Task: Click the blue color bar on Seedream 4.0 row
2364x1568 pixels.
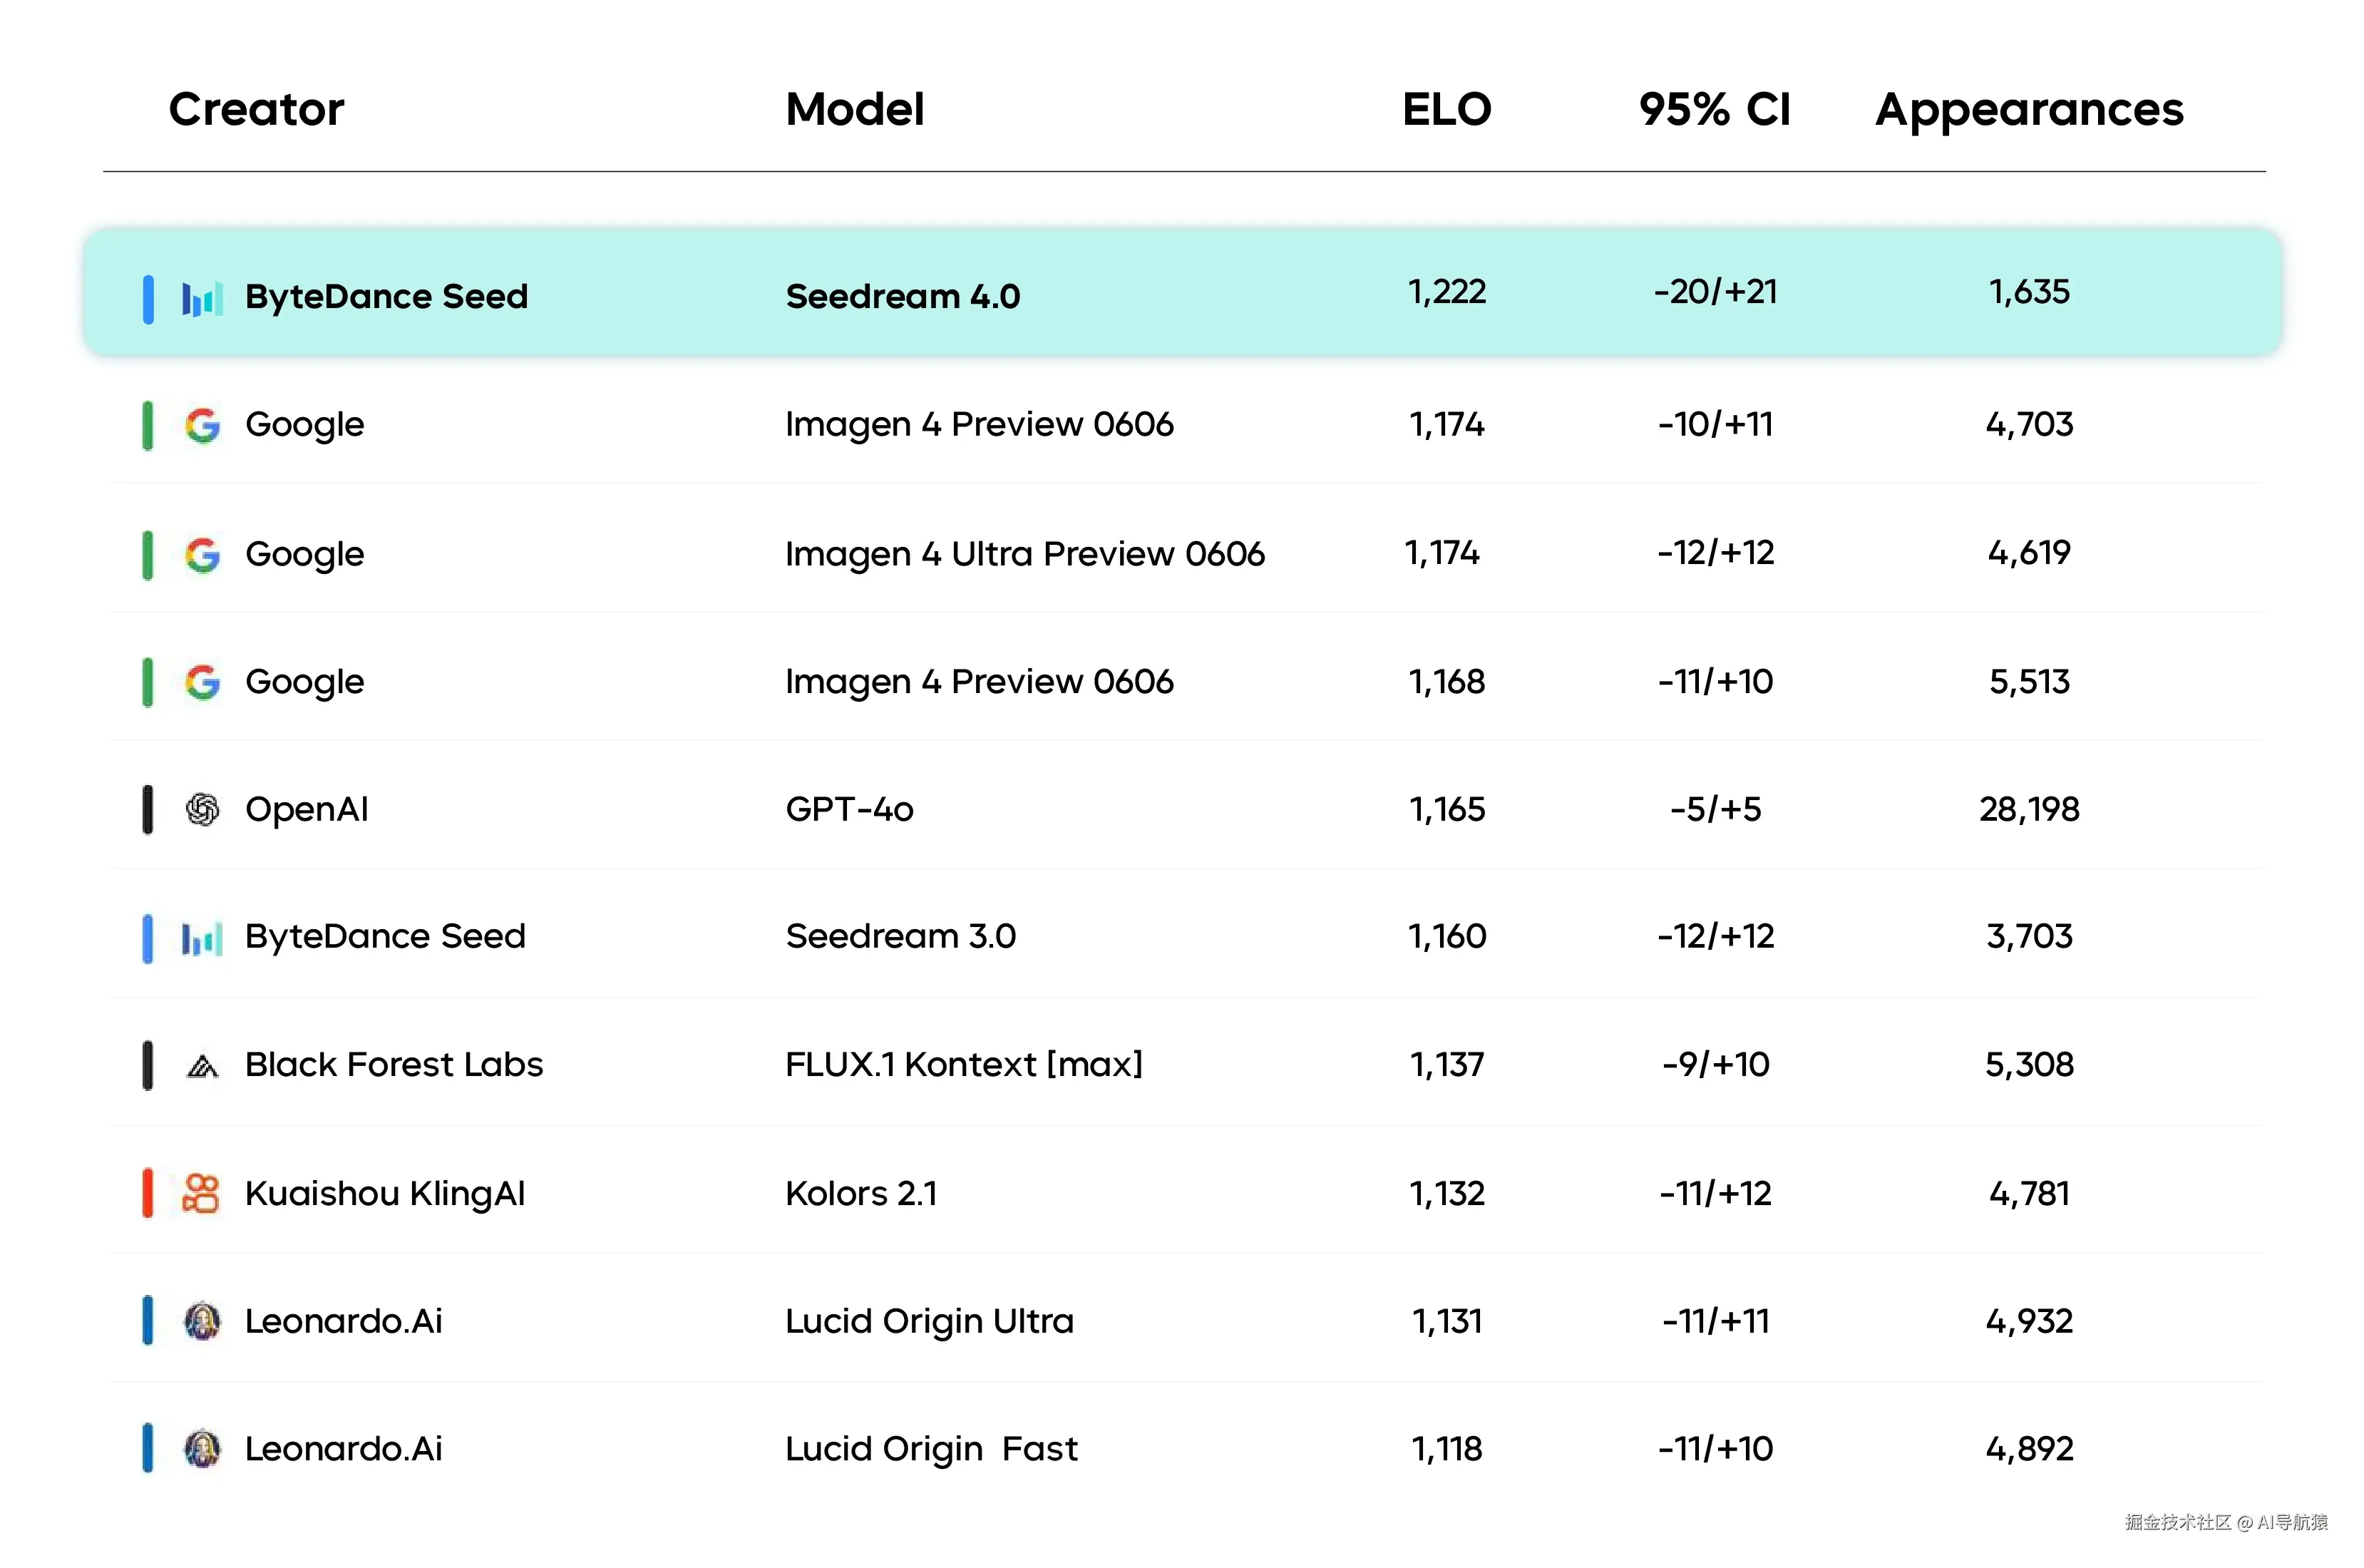Action: point(148,298)
